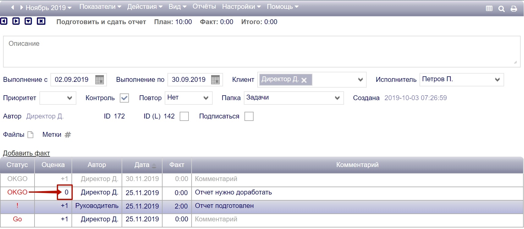Click the hashtag Tags icon
Screen dimensions: 524x229
click(x=68, y=135)
